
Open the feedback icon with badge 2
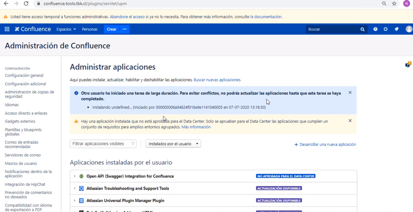tap(408, 65)
